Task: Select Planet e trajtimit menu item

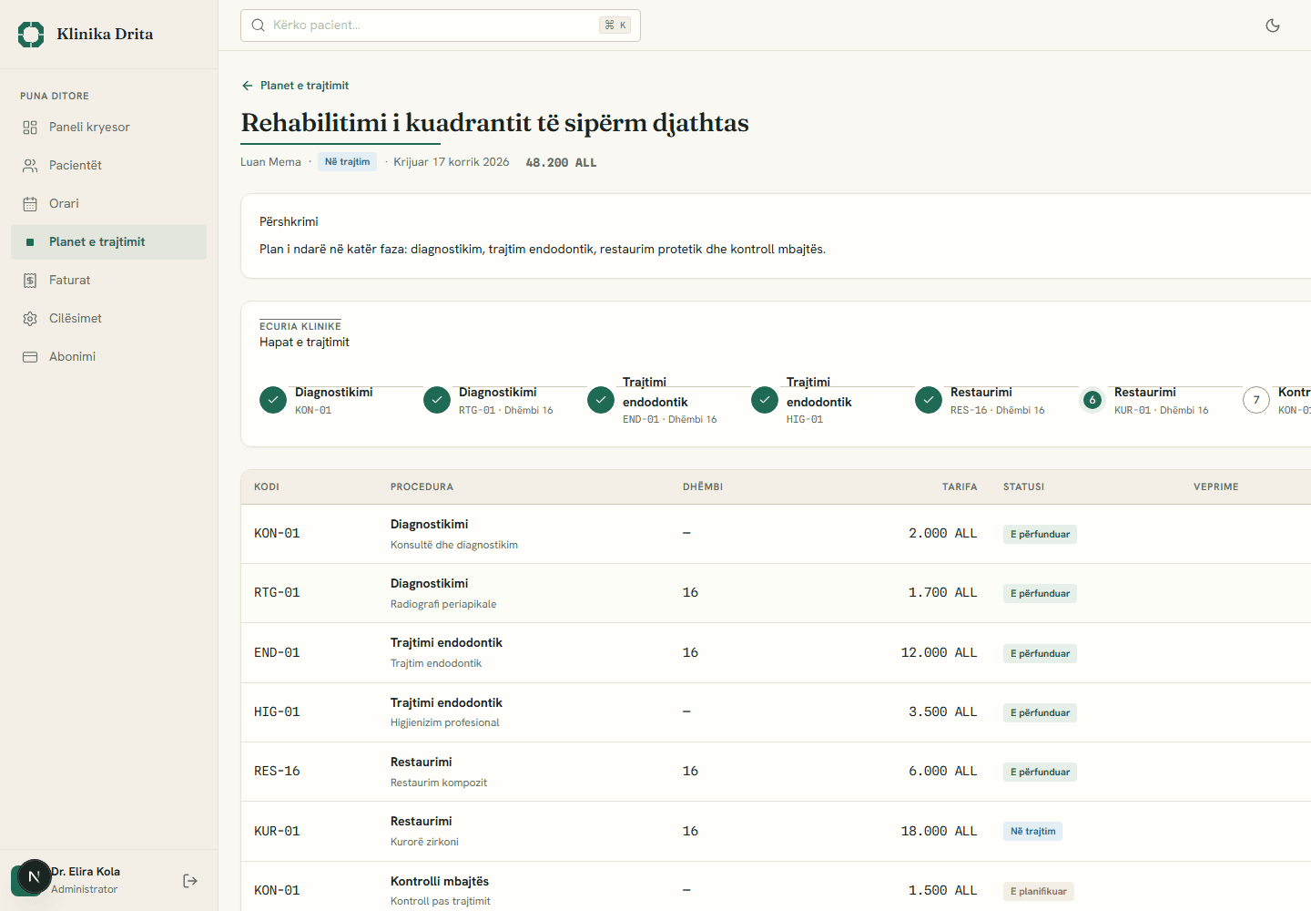Action: click(x=109, y=242)
